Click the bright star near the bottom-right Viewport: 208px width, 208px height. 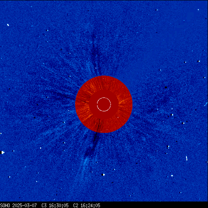click(172, 175)
